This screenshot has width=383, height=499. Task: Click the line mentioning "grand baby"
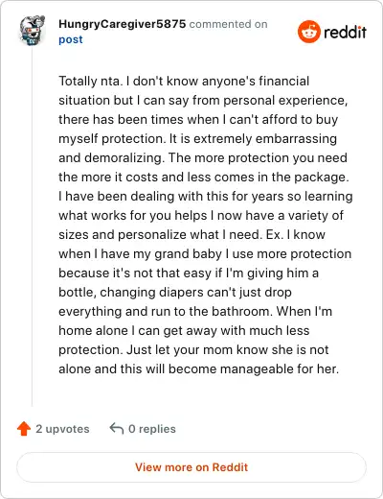click(205, 254)
